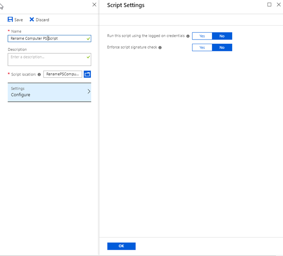The height and width of the screenshot is (256, 283).
Task: Click the Discard label in toolbar
Action: click(x=42, y=20)
